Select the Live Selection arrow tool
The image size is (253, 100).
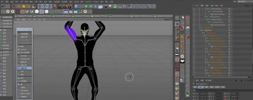pos(14,7)
